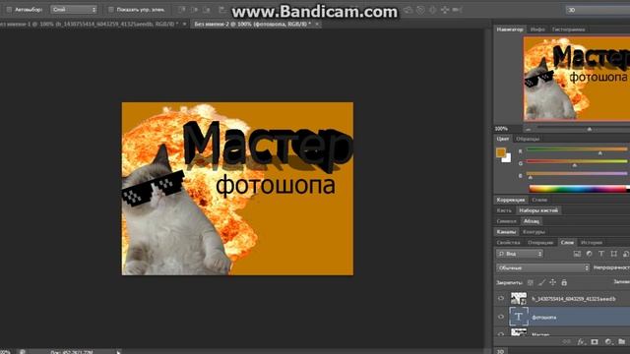Enable the Автовыбор checkbox
Viewport: 630px width, 354px height.
(9, 10)
